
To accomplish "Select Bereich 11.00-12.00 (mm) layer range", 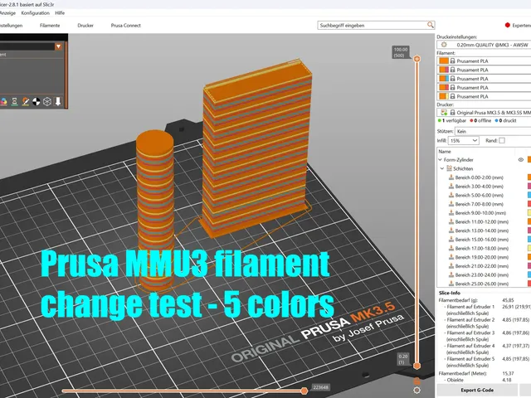I will point(481,221).
